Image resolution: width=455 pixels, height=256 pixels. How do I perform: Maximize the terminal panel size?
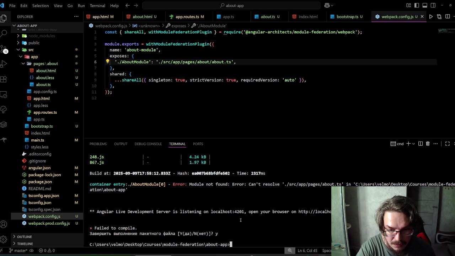(448, 144)
